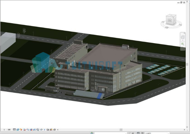Image resolution: width=190 pixels, height=134 pixels.
Task: Select the Zoom tool in navigation bar
Action: coord(183,44)
